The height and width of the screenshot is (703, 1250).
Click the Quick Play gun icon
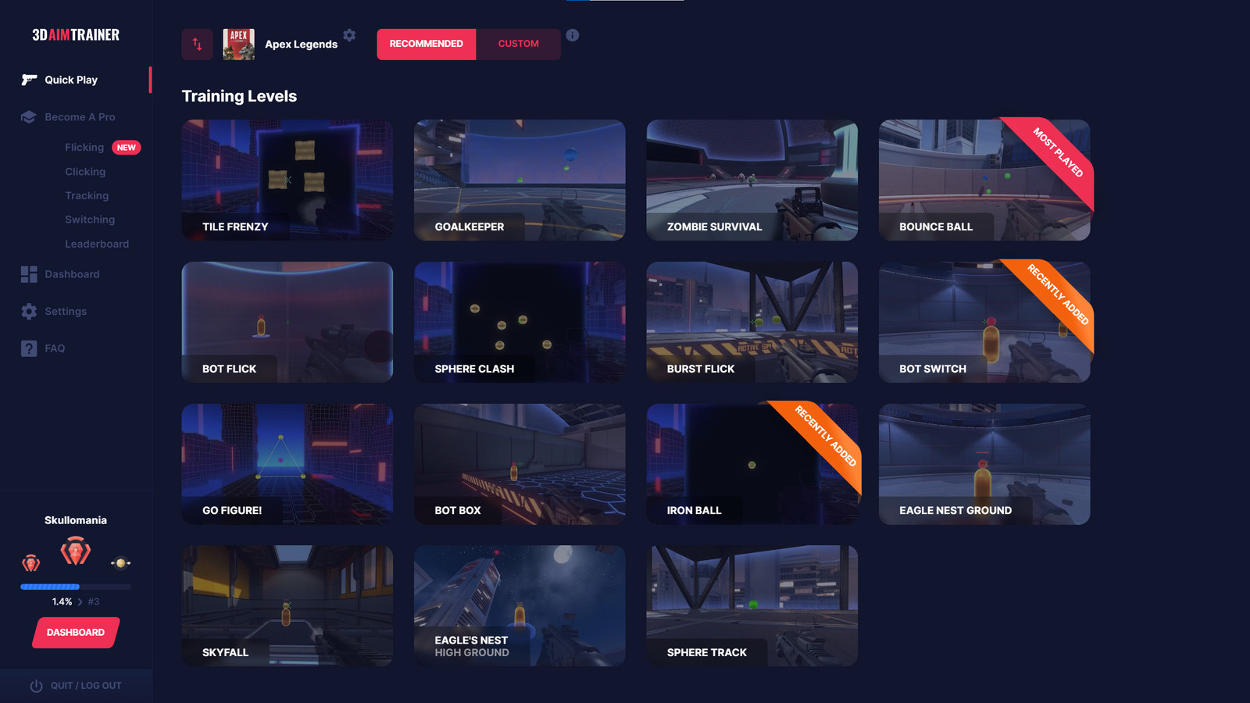(x=29, y=80)
